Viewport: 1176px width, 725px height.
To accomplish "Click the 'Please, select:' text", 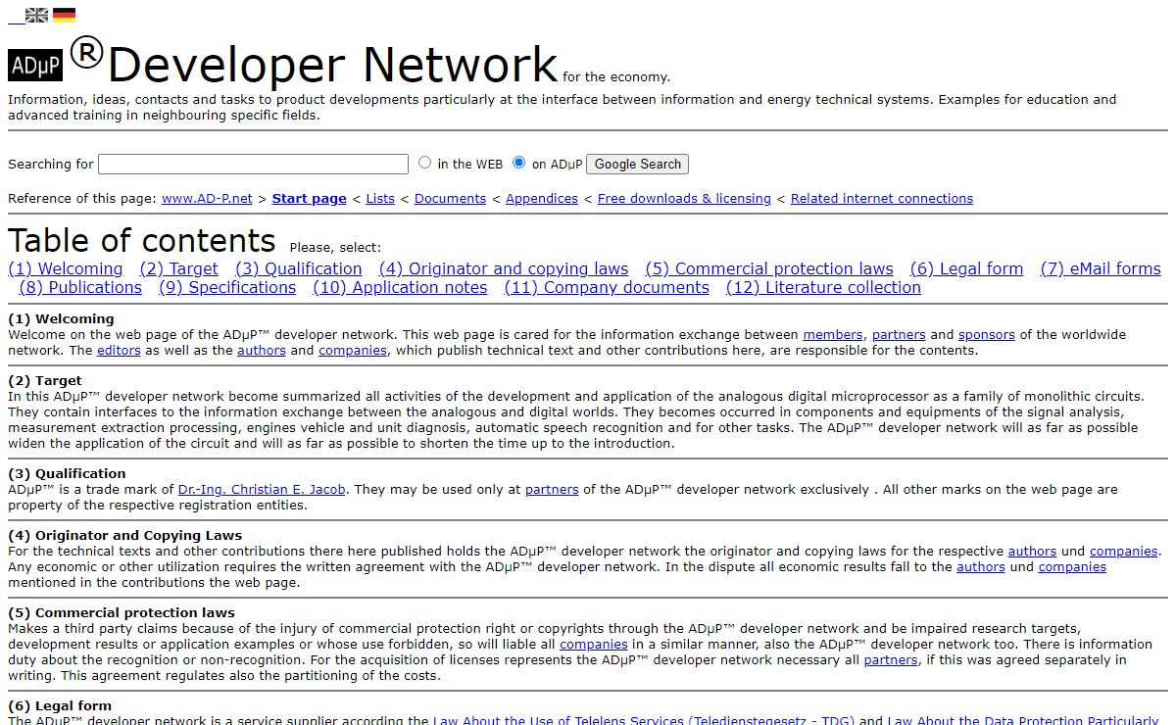I will pos(335,247).
